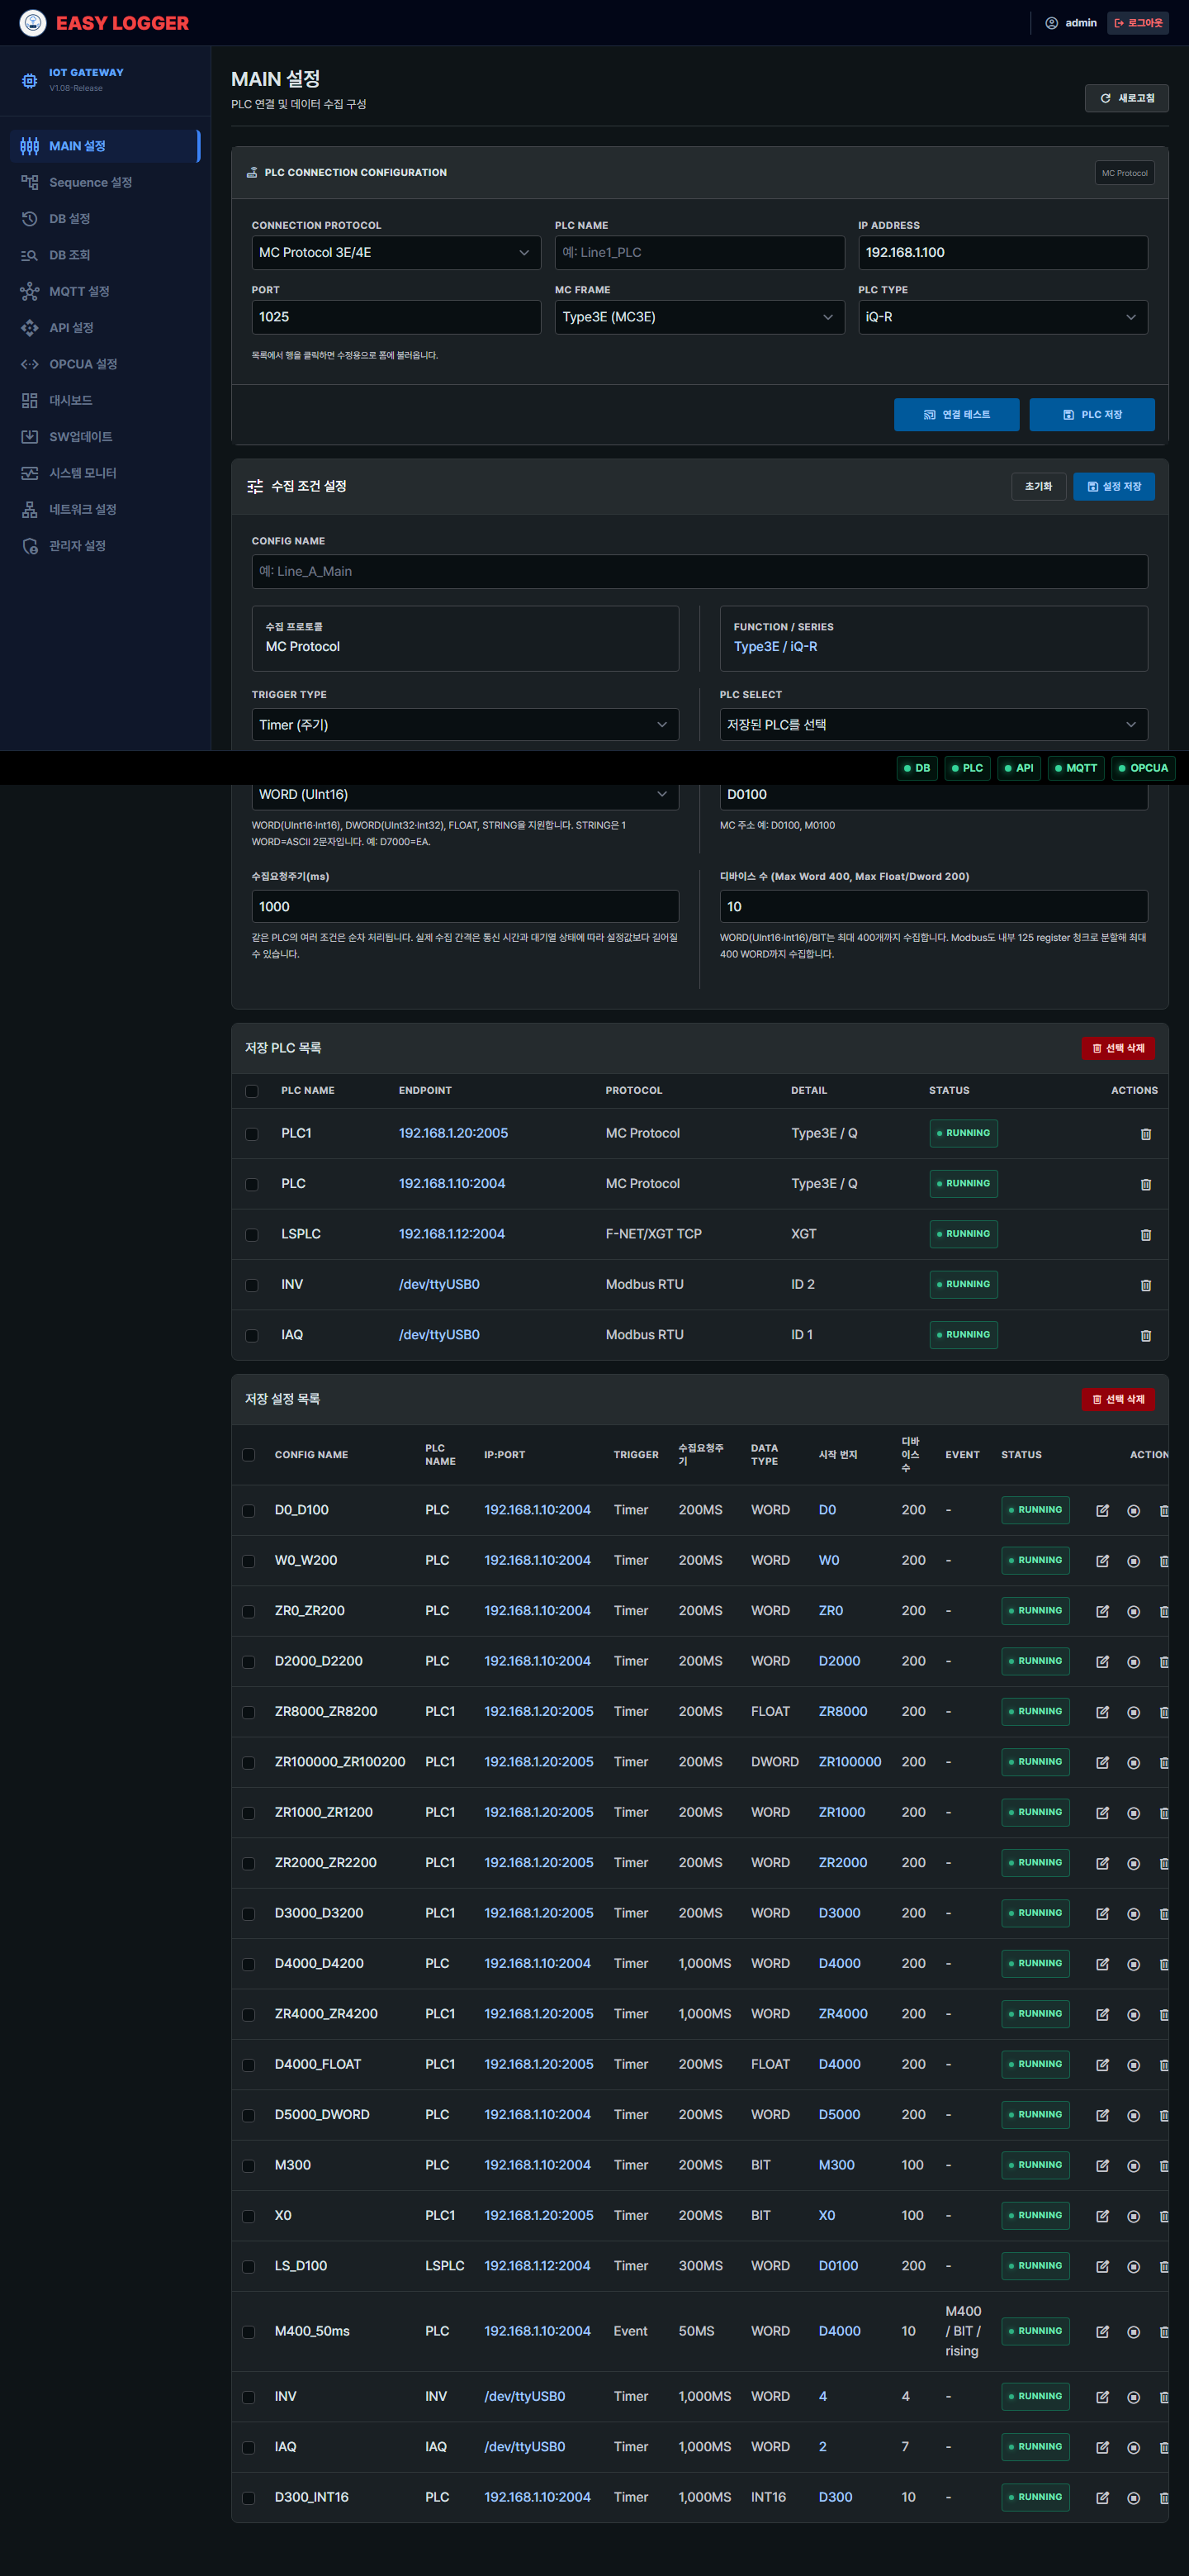Edit the ZR8000_ZR8200 config
The width and height of the screenshot is (1189, 2576).
(x=1102, y=1711)
